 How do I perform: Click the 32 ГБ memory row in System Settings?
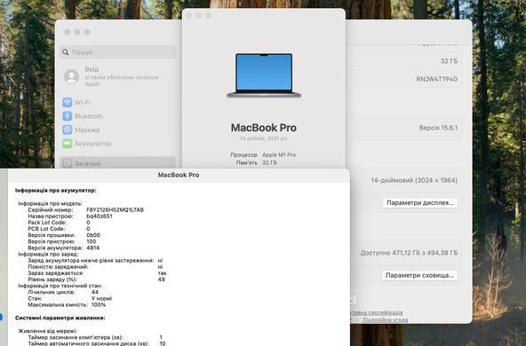(x=404, y=61)
